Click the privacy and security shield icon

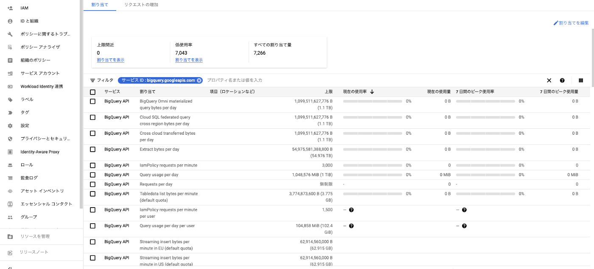coord(10,139)
